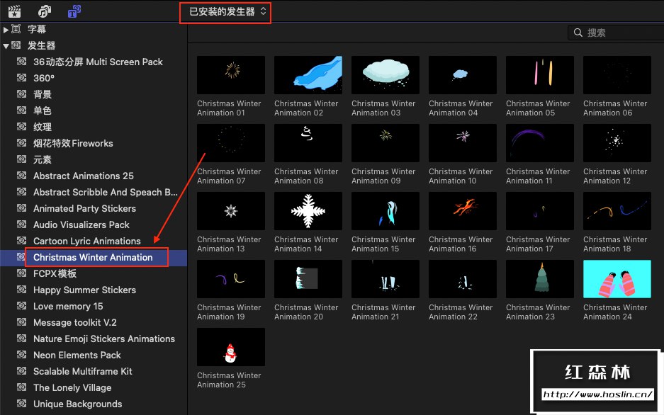Viewport: 664px width, 415px height.
Task: Pick Christmas Winter Animation 24 mittens thumbnail
Action: click(617, 279)
